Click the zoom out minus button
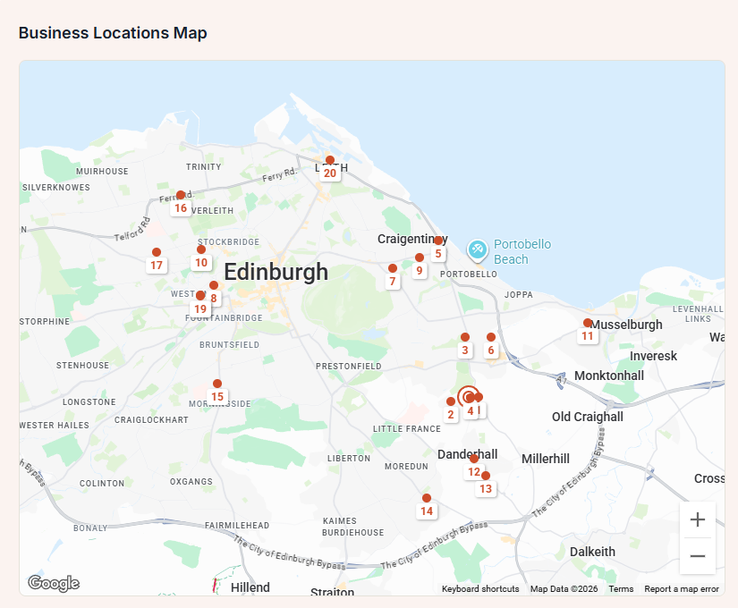Viewport: 738px width, 608px height. click(698, 556)
